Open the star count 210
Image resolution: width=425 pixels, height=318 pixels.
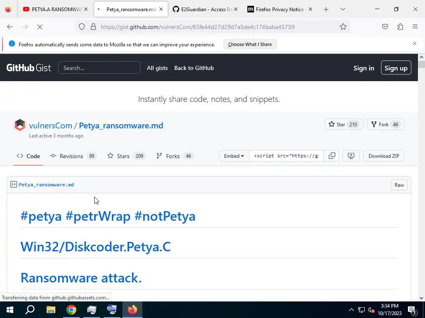point(353,124)
